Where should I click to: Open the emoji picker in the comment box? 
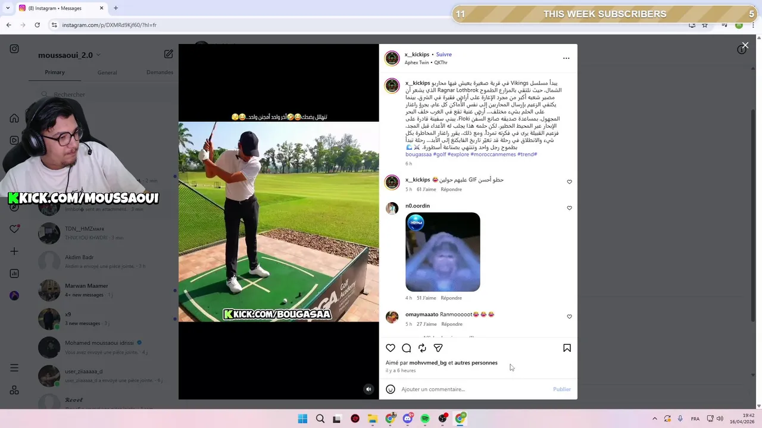point(391,389)
